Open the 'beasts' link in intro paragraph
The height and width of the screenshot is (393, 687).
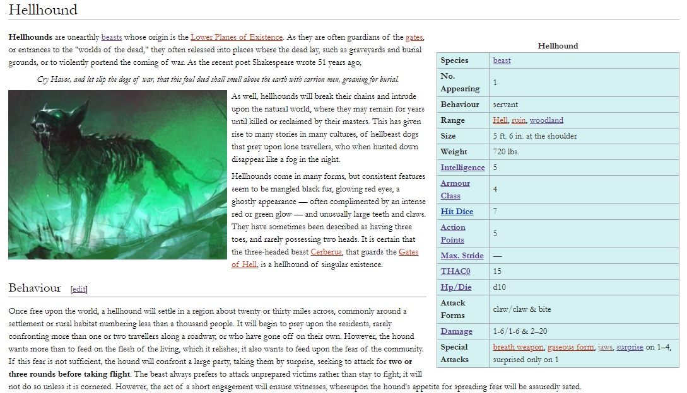pos(111,37)
